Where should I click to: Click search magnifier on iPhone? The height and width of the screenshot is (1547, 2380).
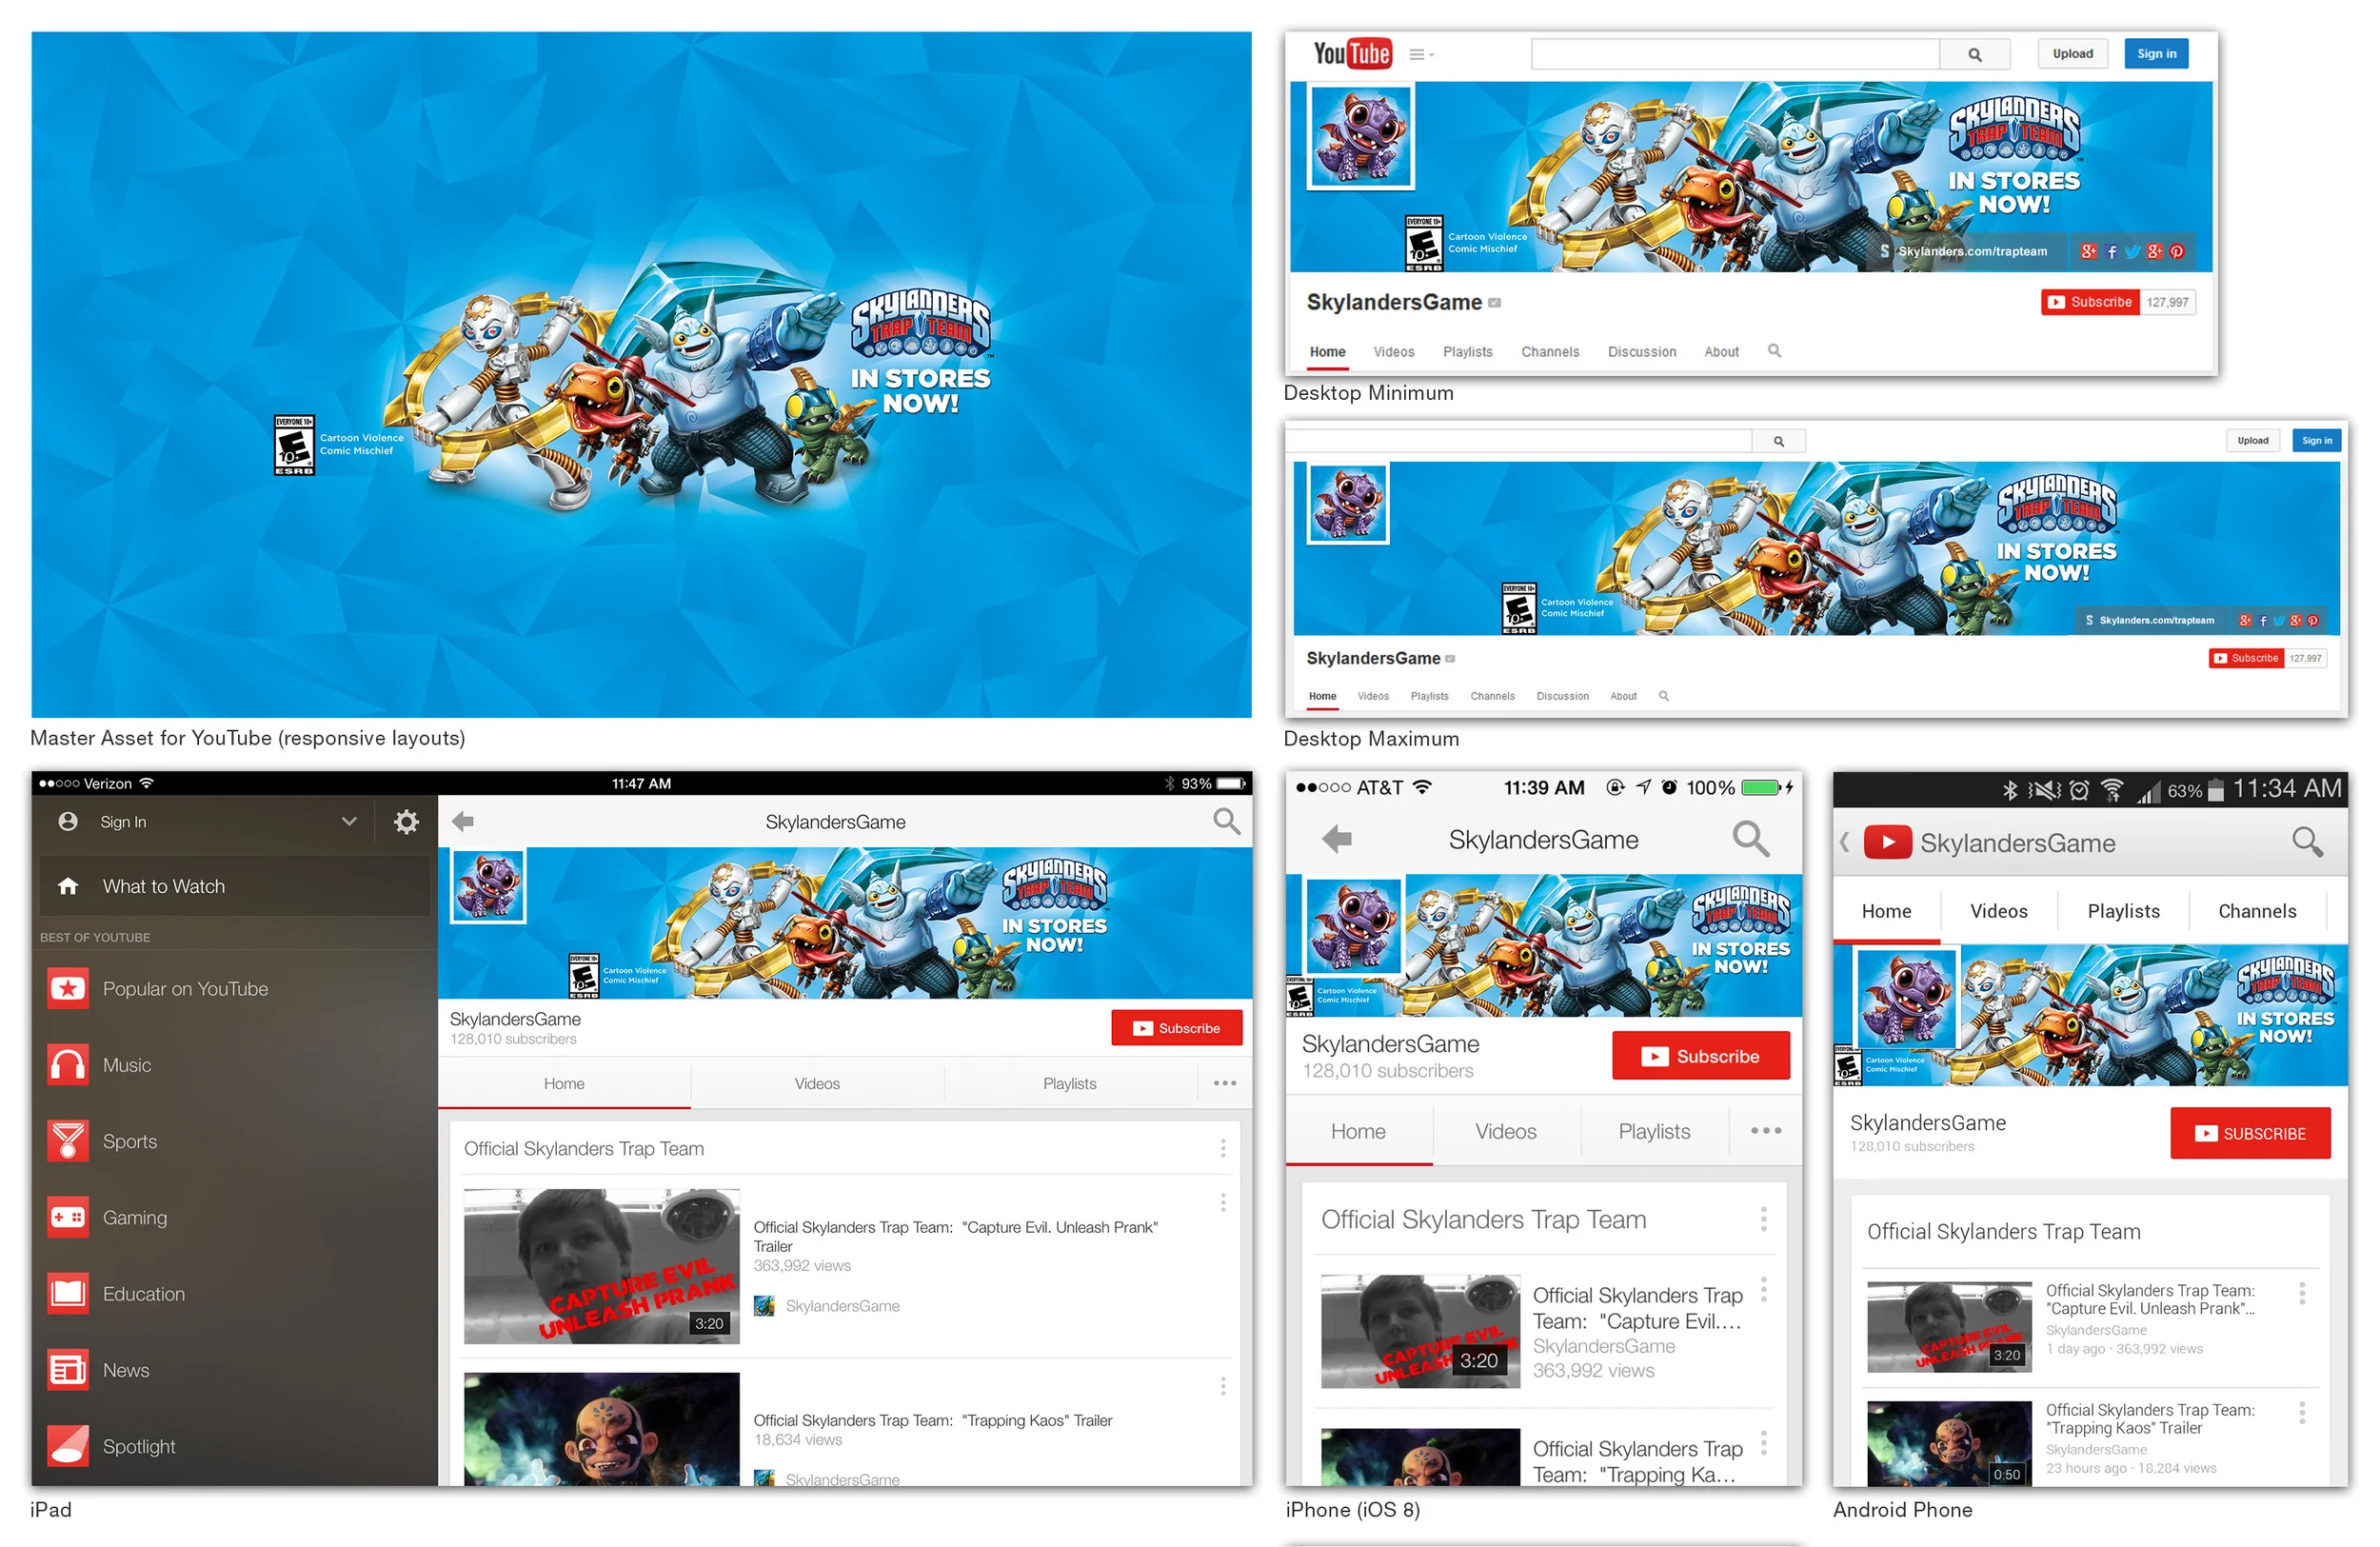point(1751,839)
